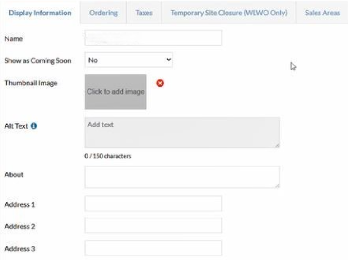Focus the Name input field
The width and height of the screenshot is (348, 260).
tap(153, 38)
